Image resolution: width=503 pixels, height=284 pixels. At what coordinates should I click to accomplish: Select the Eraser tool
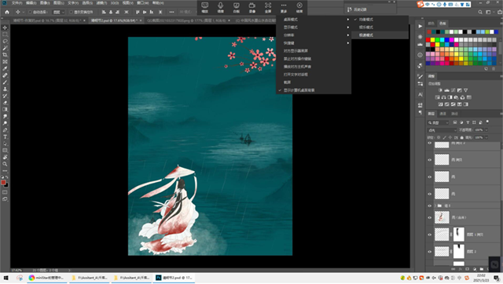point(5,103)
